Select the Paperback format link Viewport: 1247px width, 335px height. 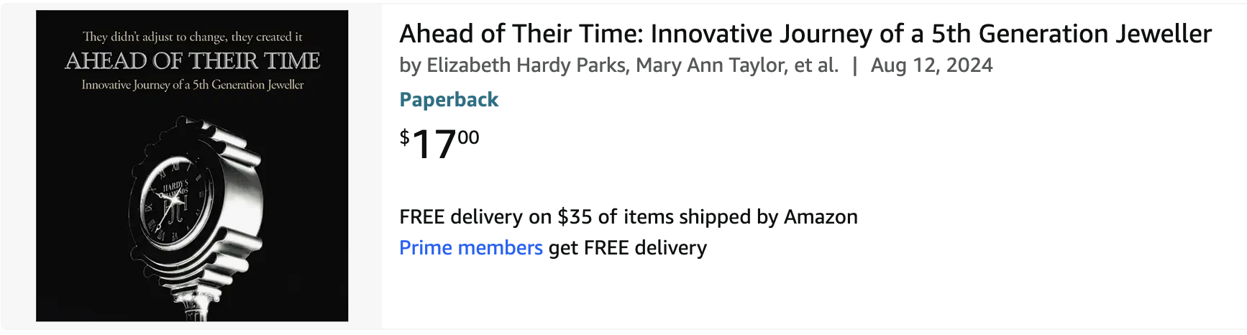pos(449,99)
